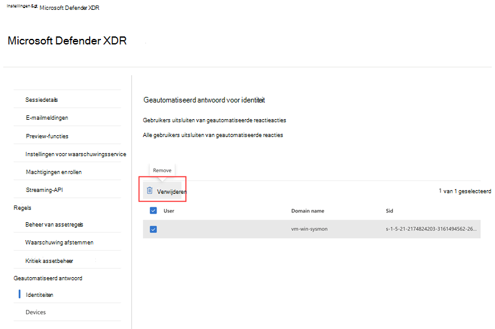Click the Microsoft Defender XDR breadcrumb
Image resolution: width=495 pixels, height=329 pixels.
click(x=69, y=8)
